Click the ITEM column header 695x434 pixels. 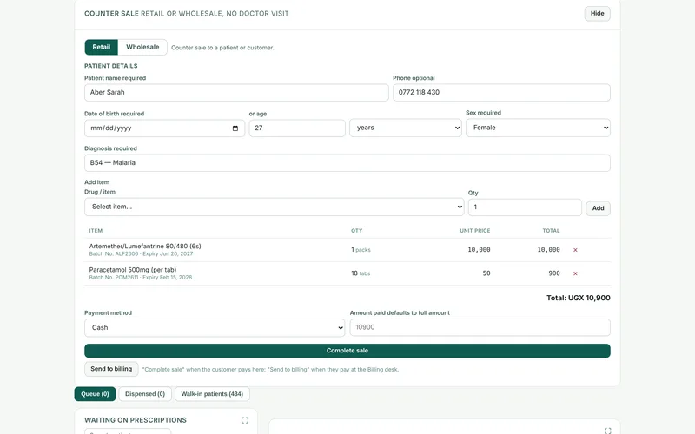pyautogui.click(x=96, y=231)
